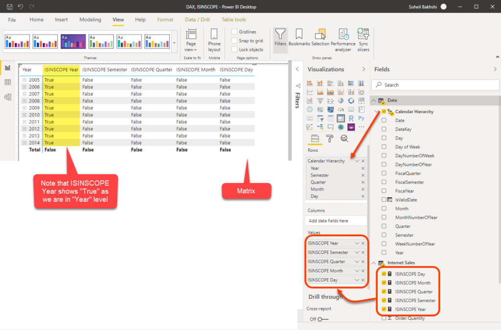Select the Matrix visual icon
The width and height of the screenshot is (501, 330).
341,118
